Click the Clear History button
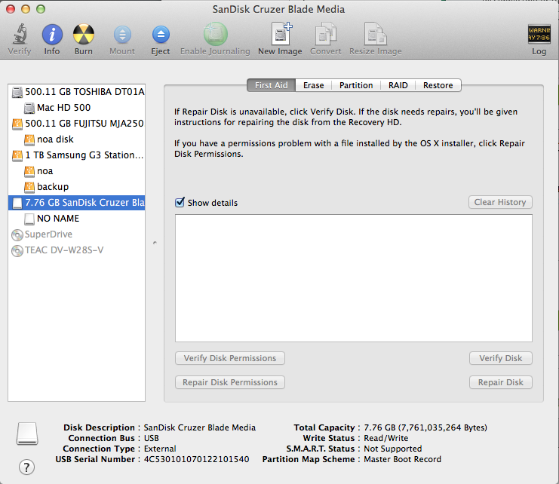 [500, 202]
